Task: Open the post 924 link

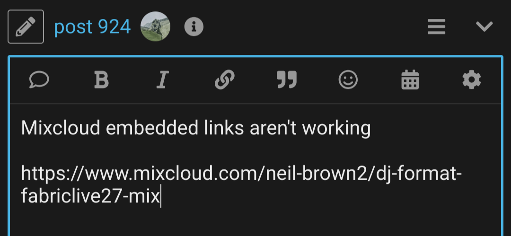Action: [x=92, y=27]
